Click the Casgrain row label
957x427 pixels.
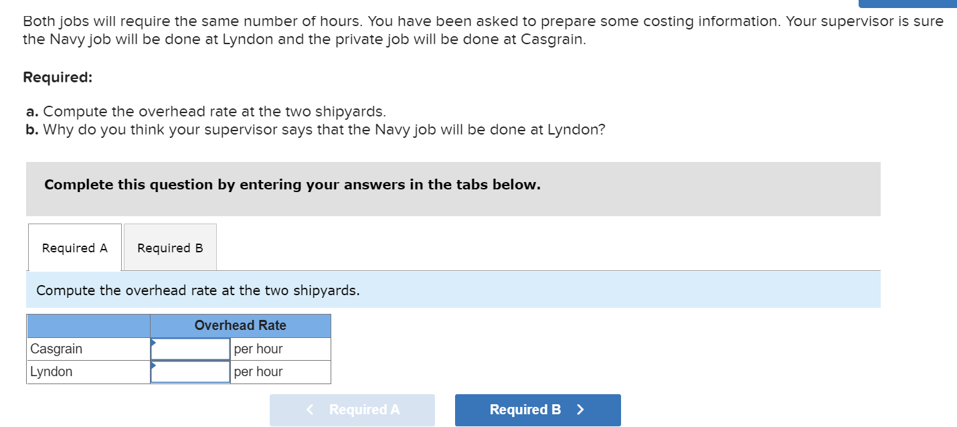tap(57, 348)
